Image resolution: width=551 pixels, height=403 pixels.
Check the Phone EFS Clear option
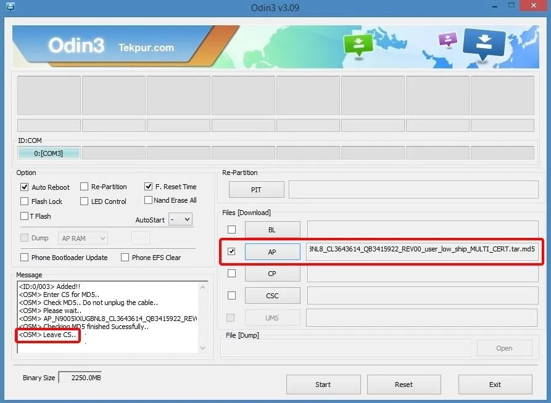click(x=125, y=258)
